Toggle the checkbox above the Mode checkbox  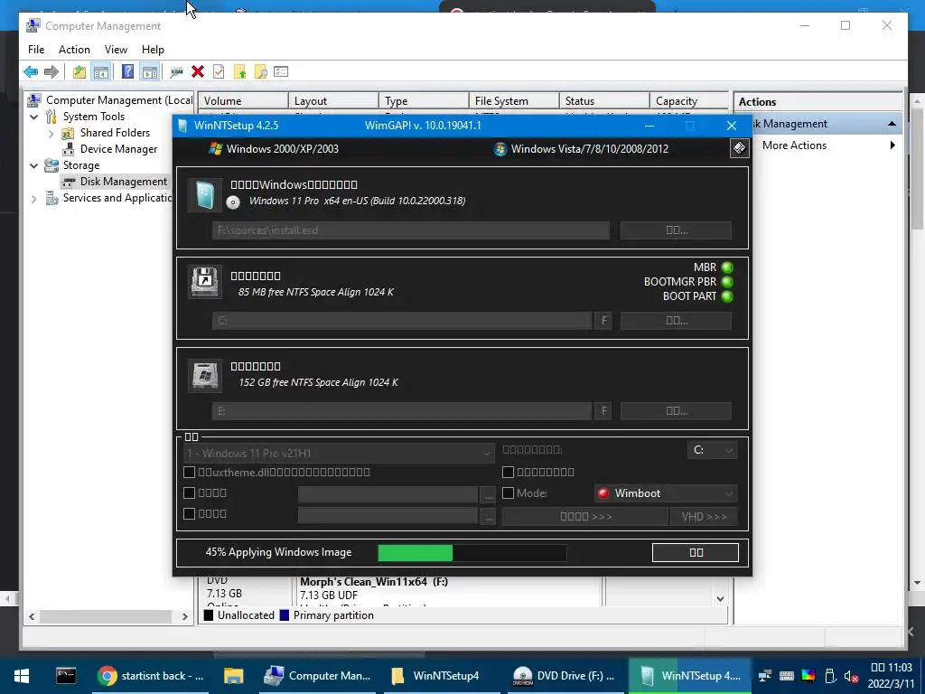[508, 472]
